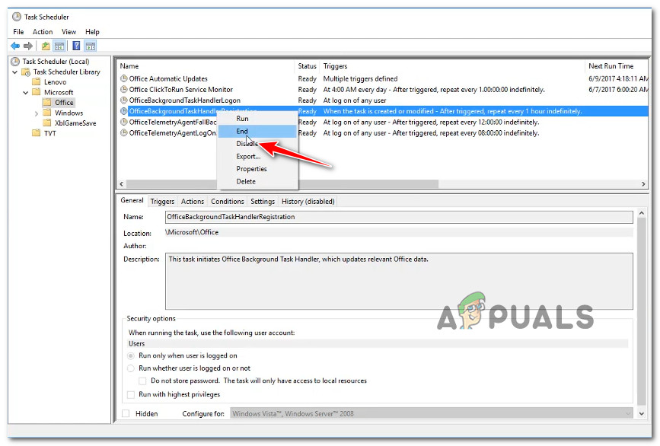
Task: Click the OfficeTelemetryAgentFallBack task icon
Action: click(124, 122)
